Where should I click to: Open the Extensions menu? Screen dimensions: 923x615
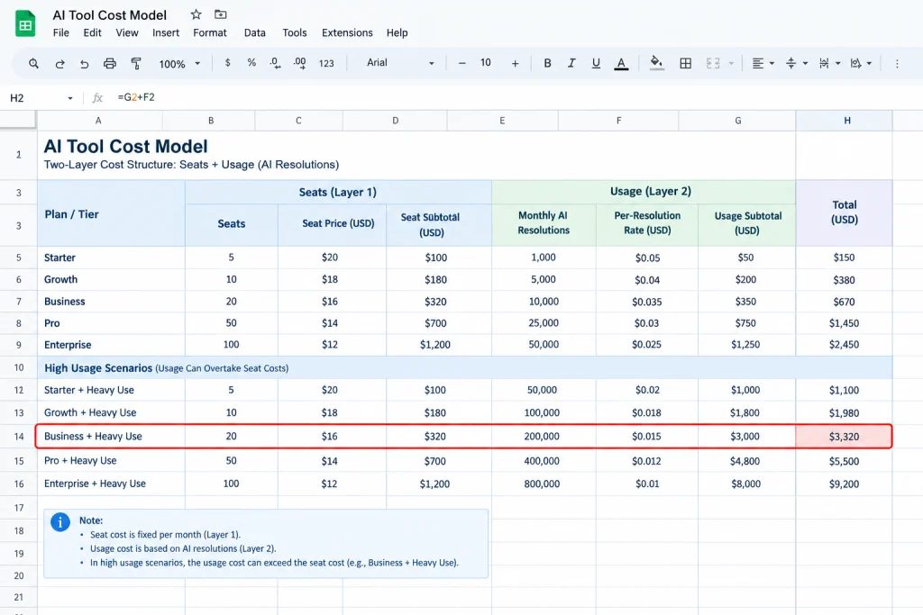pos(347,33)
